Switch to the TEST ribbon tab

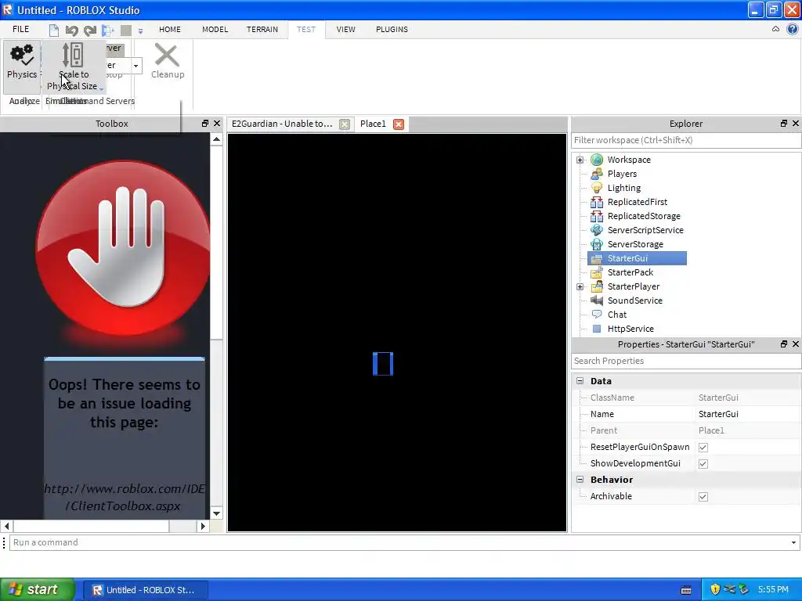[x=306, y=29]
